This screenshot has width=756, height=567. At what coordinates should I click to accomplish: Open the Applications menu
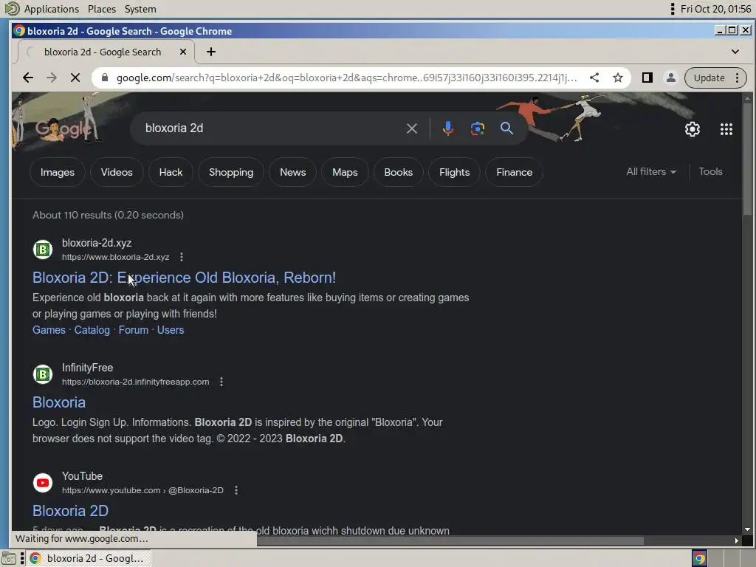pos(51,9)
